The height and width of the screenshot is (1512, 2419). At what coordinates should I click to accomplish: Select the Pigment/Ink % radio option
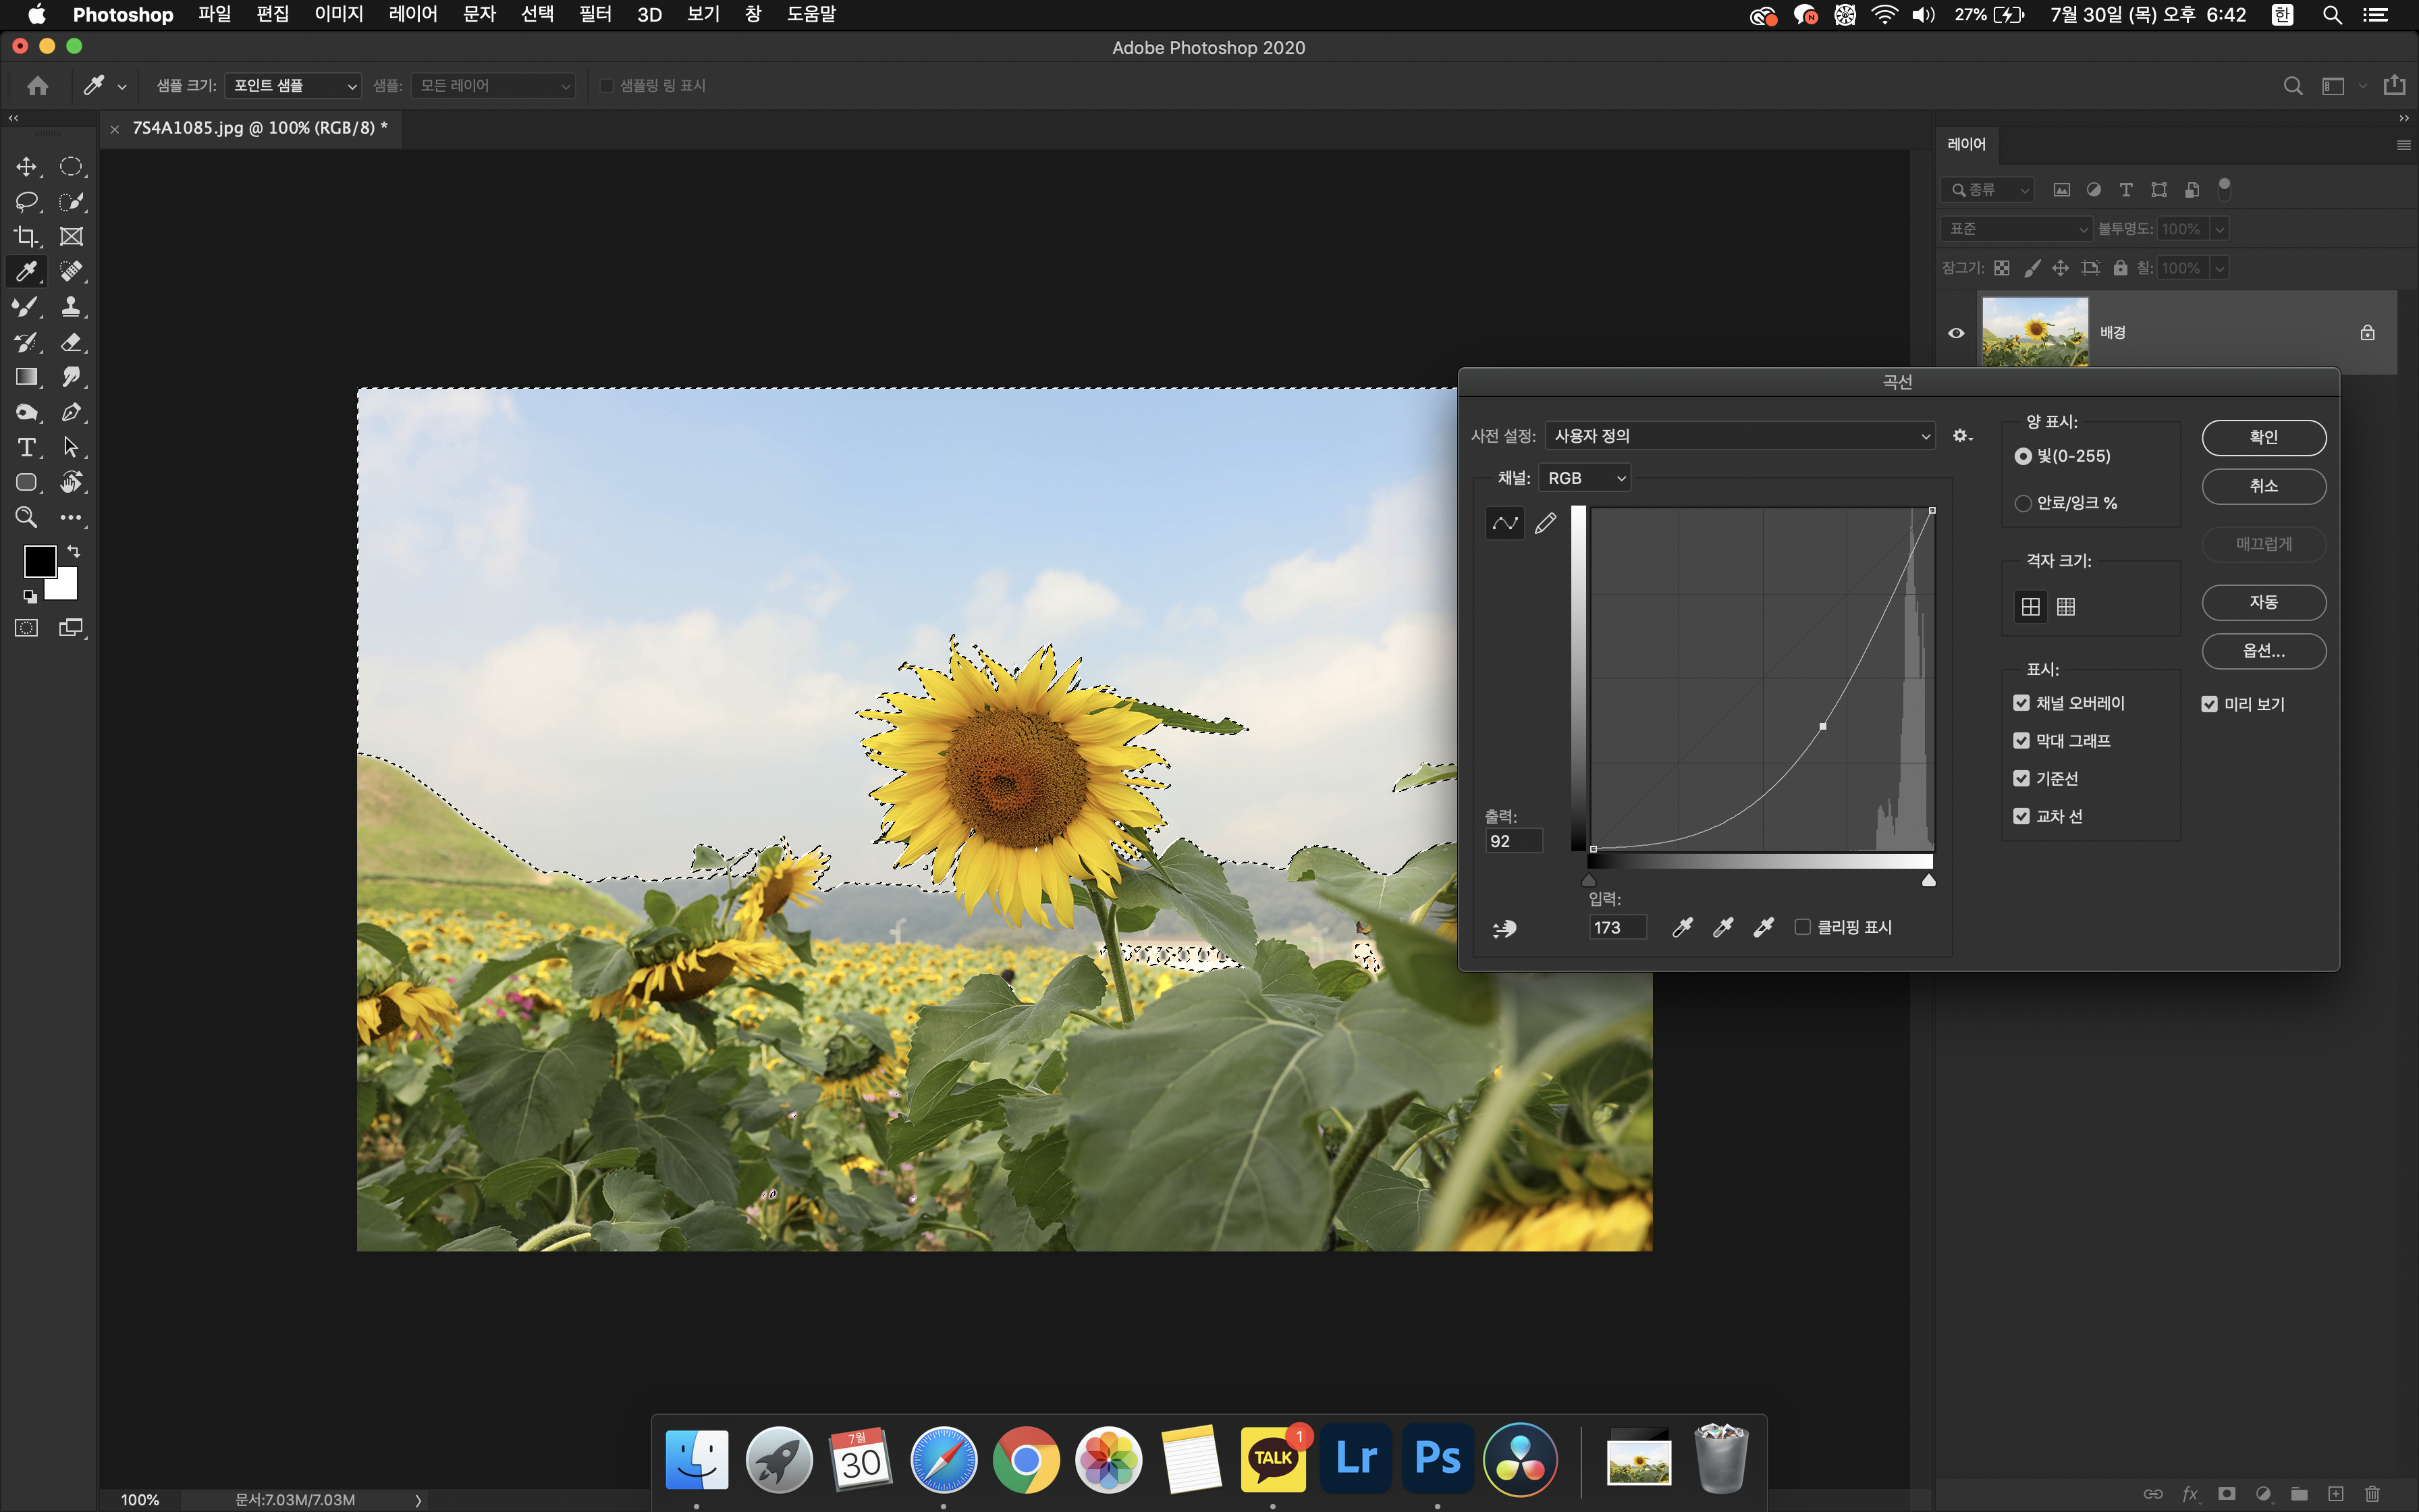pos(2023,503)
